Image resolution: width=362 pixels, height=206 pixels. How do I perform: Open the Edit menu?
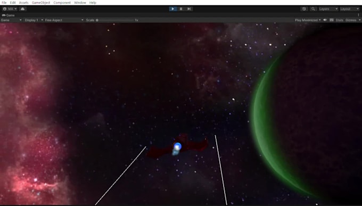click(x=13, y=3)
